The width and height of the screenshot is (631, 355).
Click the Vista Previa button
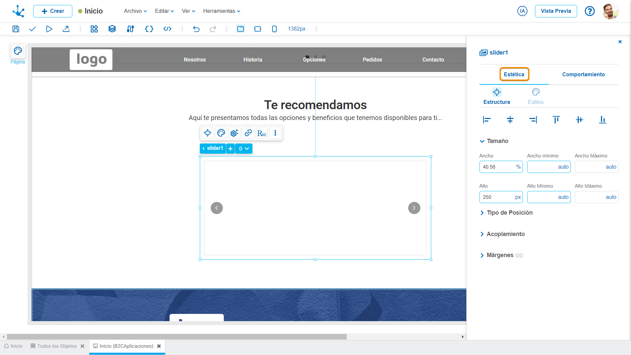coord(556,11)
